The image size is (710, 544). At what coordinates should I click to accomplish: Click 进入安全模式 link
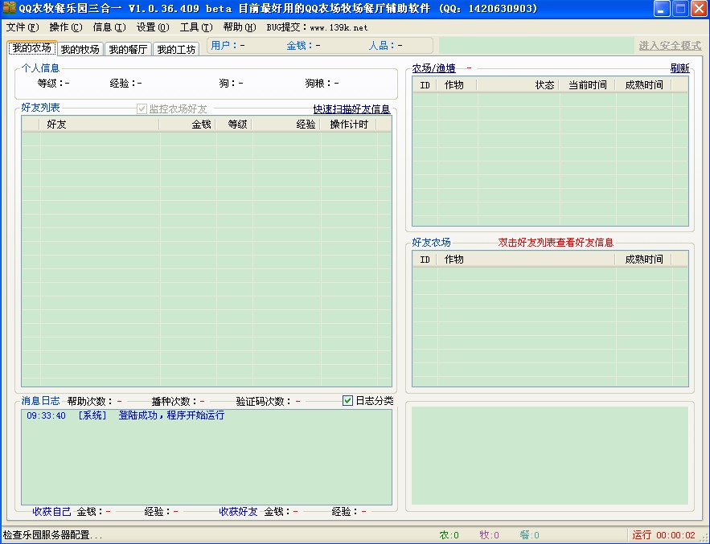(670, 46)
